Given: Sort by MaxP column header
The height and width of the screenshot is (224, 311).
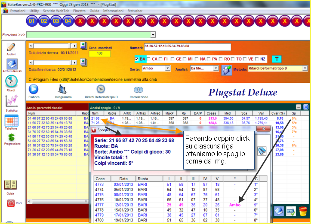Looking at the screenshot, I should pos(169,113).
